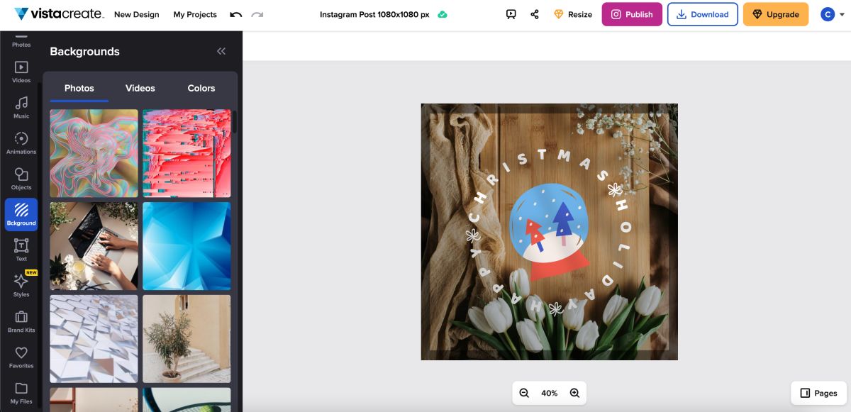Viewport: 851px width, 412px height.
Task: Click the VistaCreate logo
Action: click(59, 14)
